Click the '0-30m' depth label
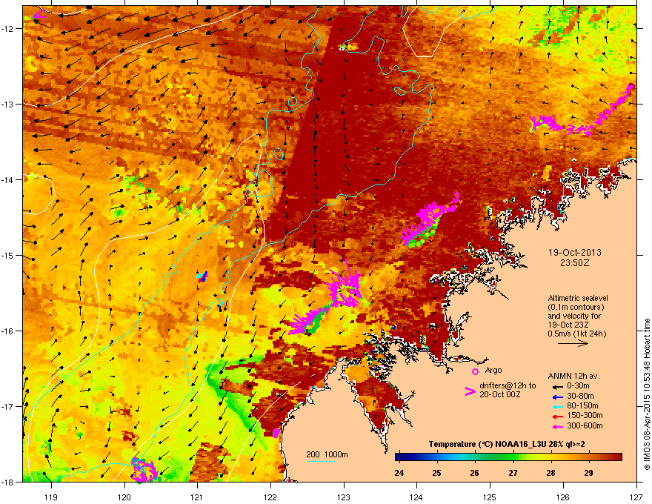The image size is (652, 504). pos(578,386)
